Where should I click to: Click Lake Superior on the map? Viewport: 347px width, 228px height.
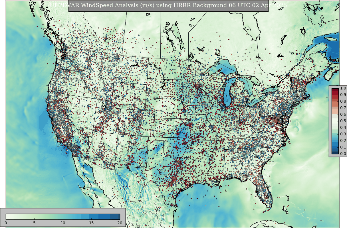[223, 68]
